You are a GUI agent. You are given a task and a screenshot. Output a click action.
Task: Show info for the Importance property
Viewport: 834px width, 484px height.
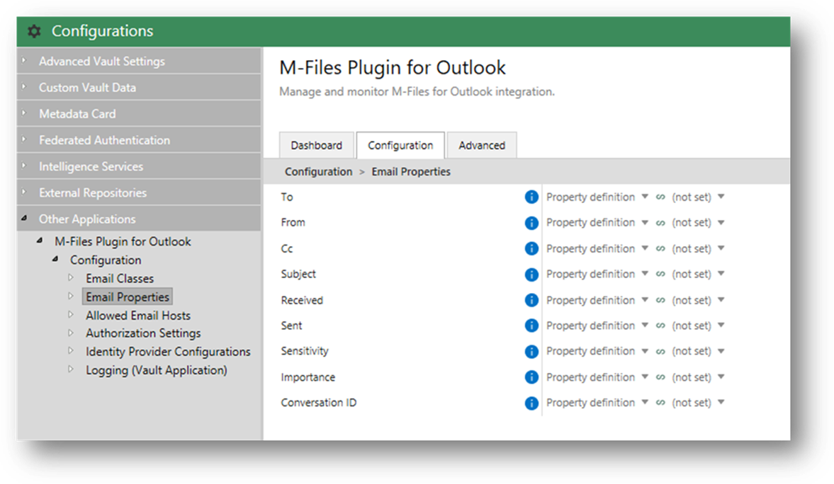pos(531,377)
